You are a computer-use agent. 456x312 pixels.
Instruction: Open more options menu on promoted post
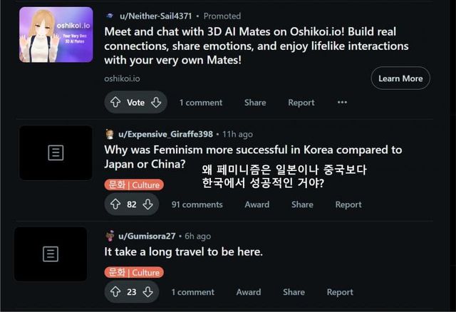click(342, 103)
